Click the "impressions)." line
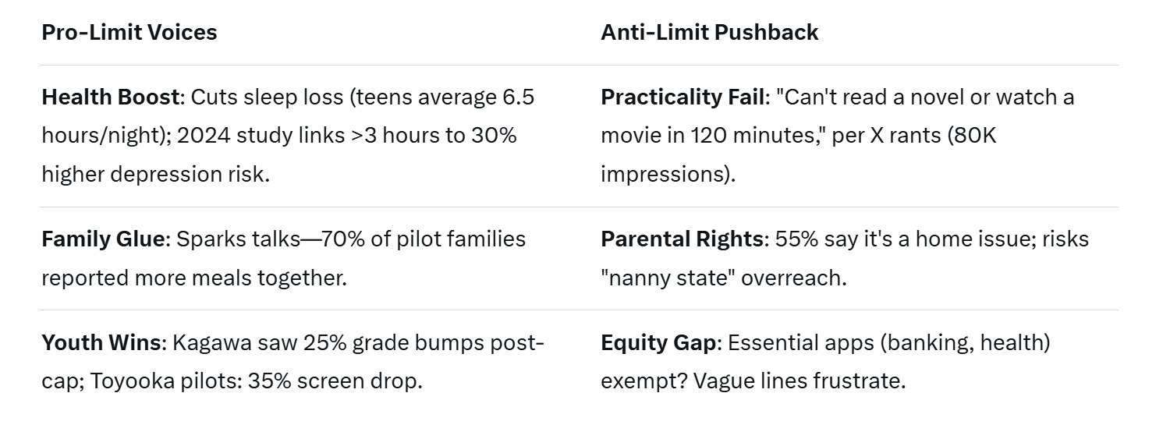 [668, 174]
